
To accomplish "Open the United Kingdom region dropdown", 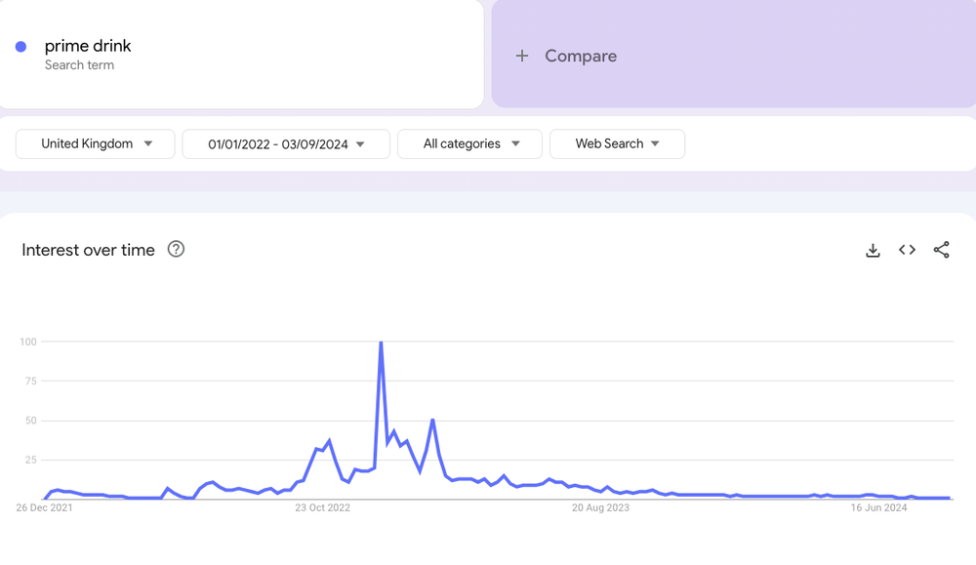I will click(96, 143).
